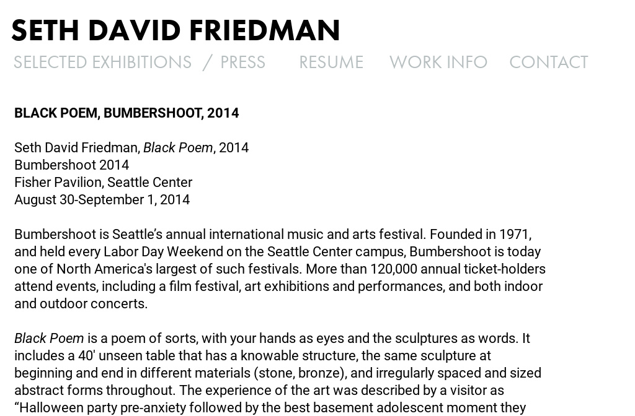Click the "Labor Day Weekend" text

point(163,252)
